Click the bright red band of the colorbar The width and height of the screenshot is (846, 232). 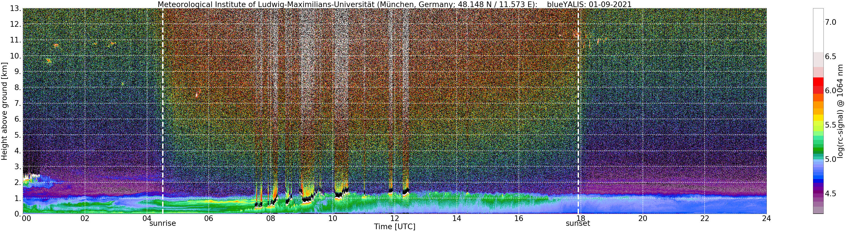pyautogui.click(x=818, y=82)
